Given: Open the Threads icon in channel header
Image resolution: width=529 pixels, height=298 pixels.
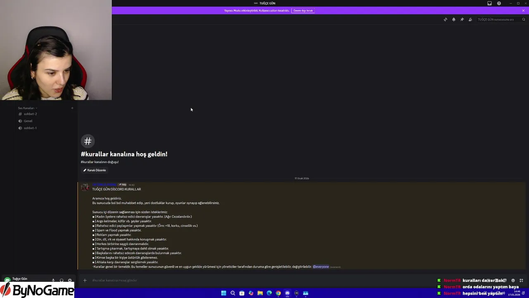Looking at the screenshot, I should [446, 19].
